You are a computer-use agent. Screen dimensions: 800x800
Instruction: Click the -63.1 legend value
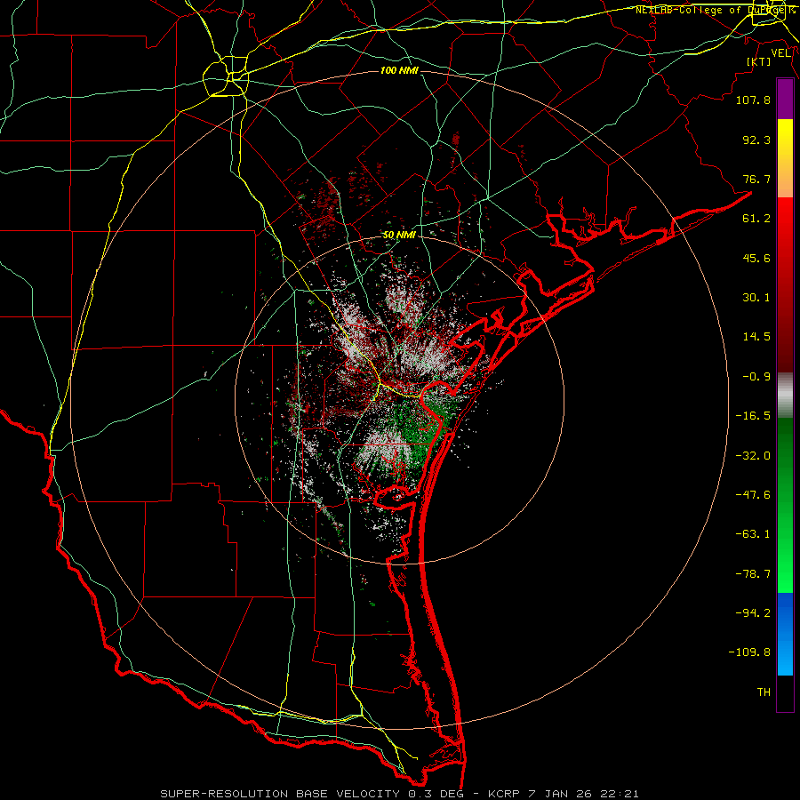[753, 534]
